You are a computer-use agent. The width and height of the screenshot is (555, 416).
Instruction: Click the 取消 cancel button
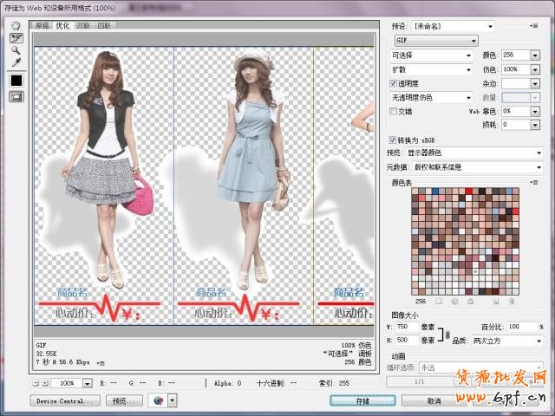pos(434,401)
